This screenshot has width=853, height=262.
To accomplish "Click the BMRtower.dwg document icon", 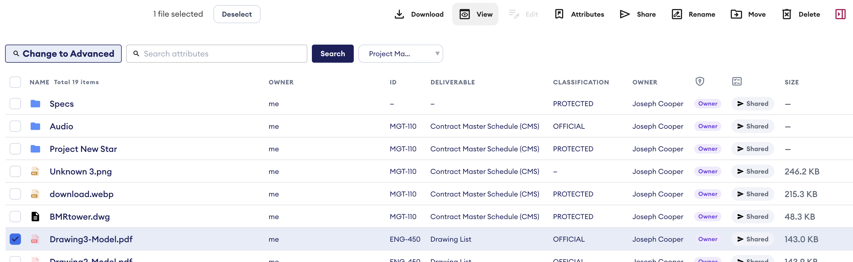I will pos(35,217).
